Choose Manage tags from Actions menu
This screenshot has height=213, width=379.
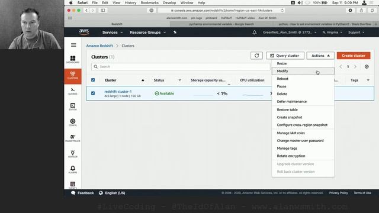pos(303,149)
